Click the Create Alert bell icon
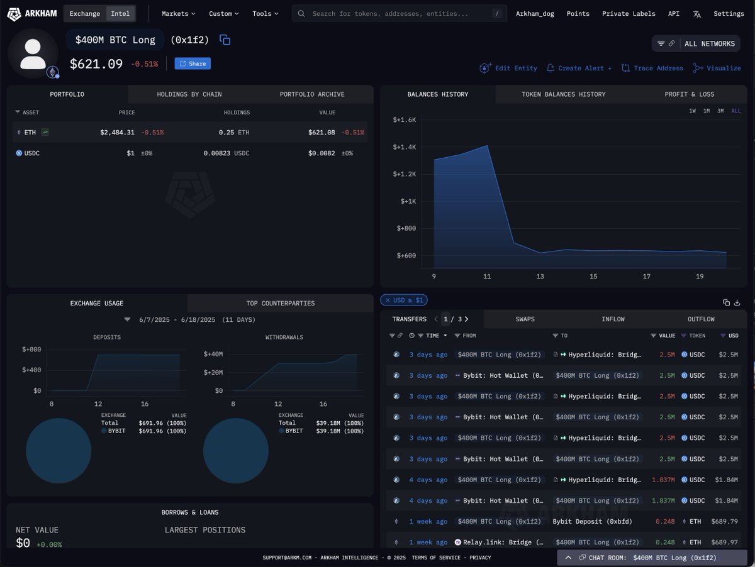The height and width of the screenshot is (567, 755). click(551, 68)
